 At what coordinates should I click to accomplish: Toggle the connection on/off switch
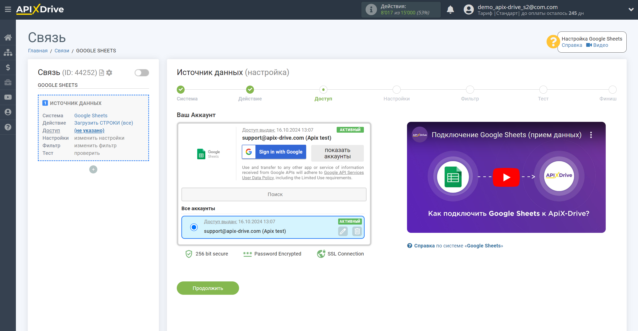(x=142, y=73)
